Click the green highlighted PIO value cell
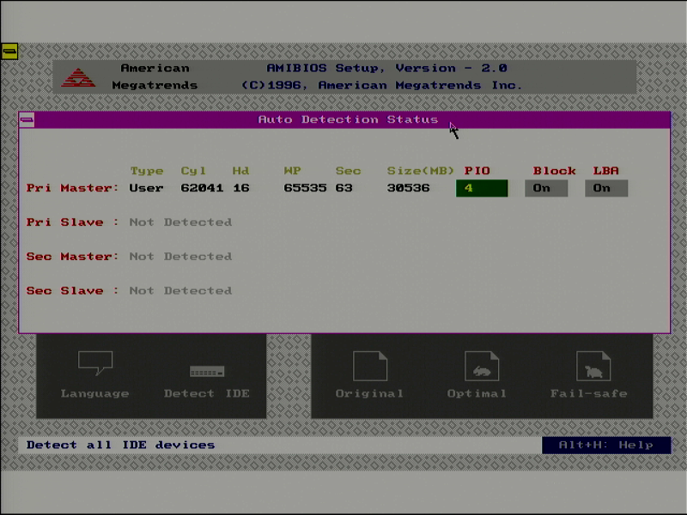Screen dimensions: 687x515 coord(482,187)
